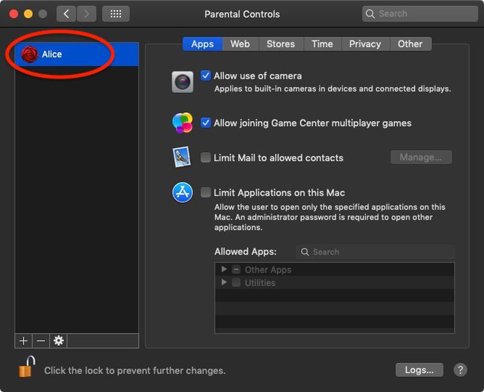Image resolution: width=484 pixels, height=392 pixels.
Task: Click the back arrow in the toolbar
Action: click(66, 13)
